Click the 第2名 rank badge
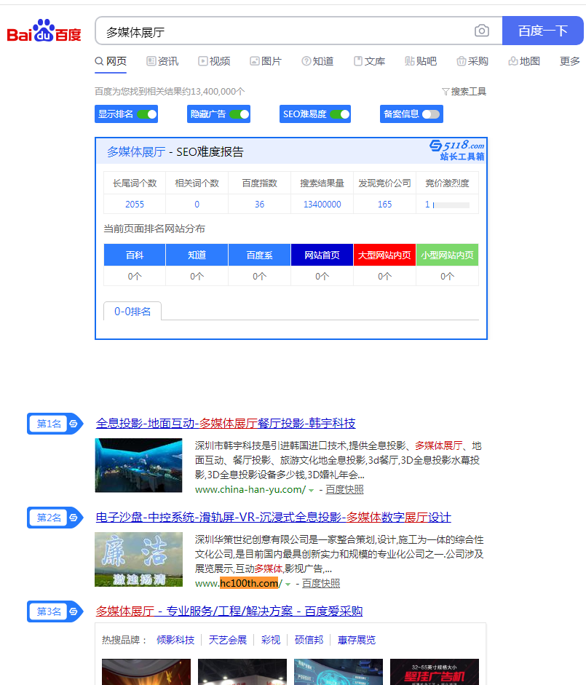The height and width of the screenshot is (685, 586). tap(55, 518)
